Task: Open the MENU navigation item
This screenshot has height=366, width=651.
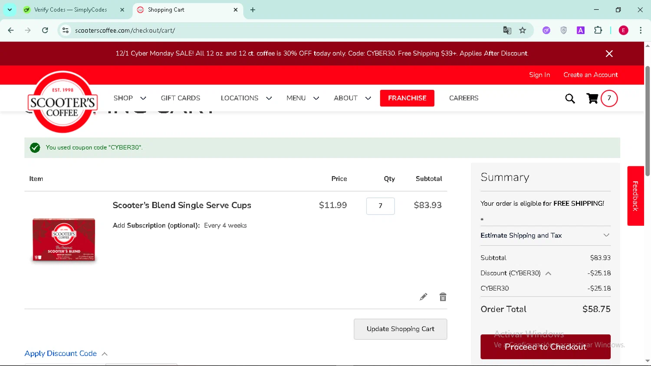Action: 296,98
